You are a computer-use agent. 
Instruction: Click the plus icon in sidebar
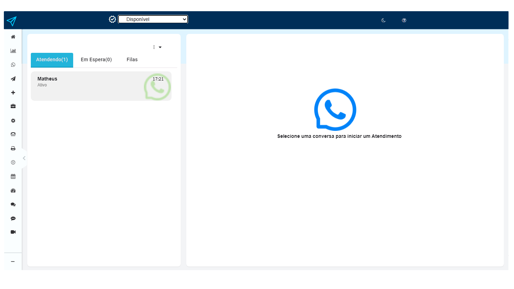[13, 93]
